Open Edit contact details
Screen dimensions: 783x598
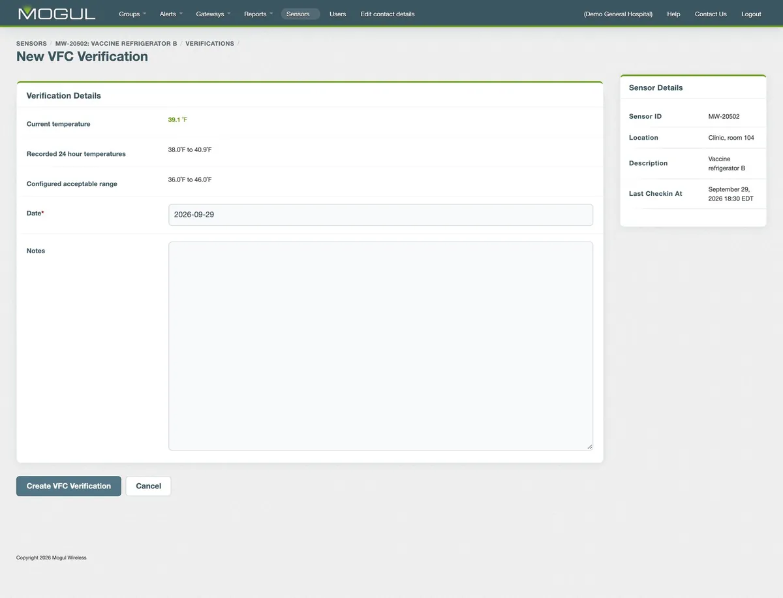point(388,14)
